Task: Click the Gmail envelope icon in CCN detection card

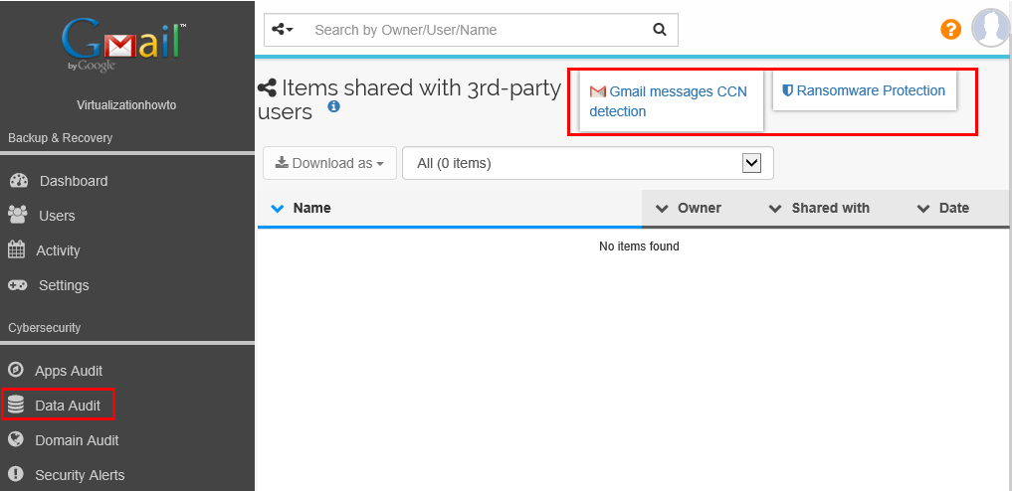Action: click(598, 91)
